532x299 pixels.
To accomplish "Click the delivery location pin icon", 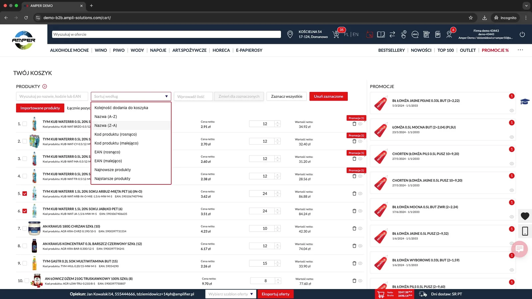I will 290,34.
